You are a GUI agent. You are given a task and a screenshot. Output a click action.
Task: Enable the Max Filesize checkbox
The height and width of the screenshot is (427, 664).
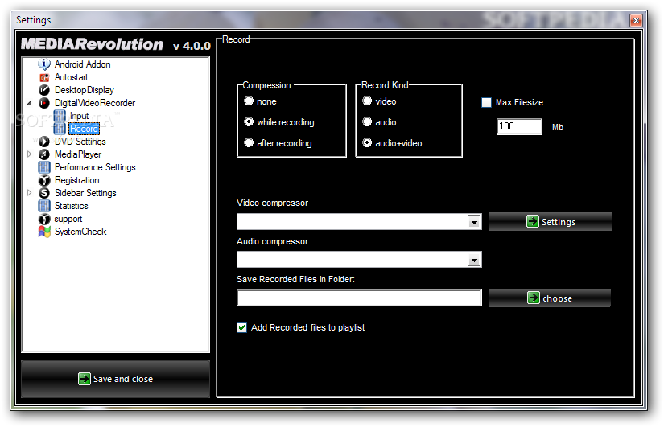tap(487, 102)
